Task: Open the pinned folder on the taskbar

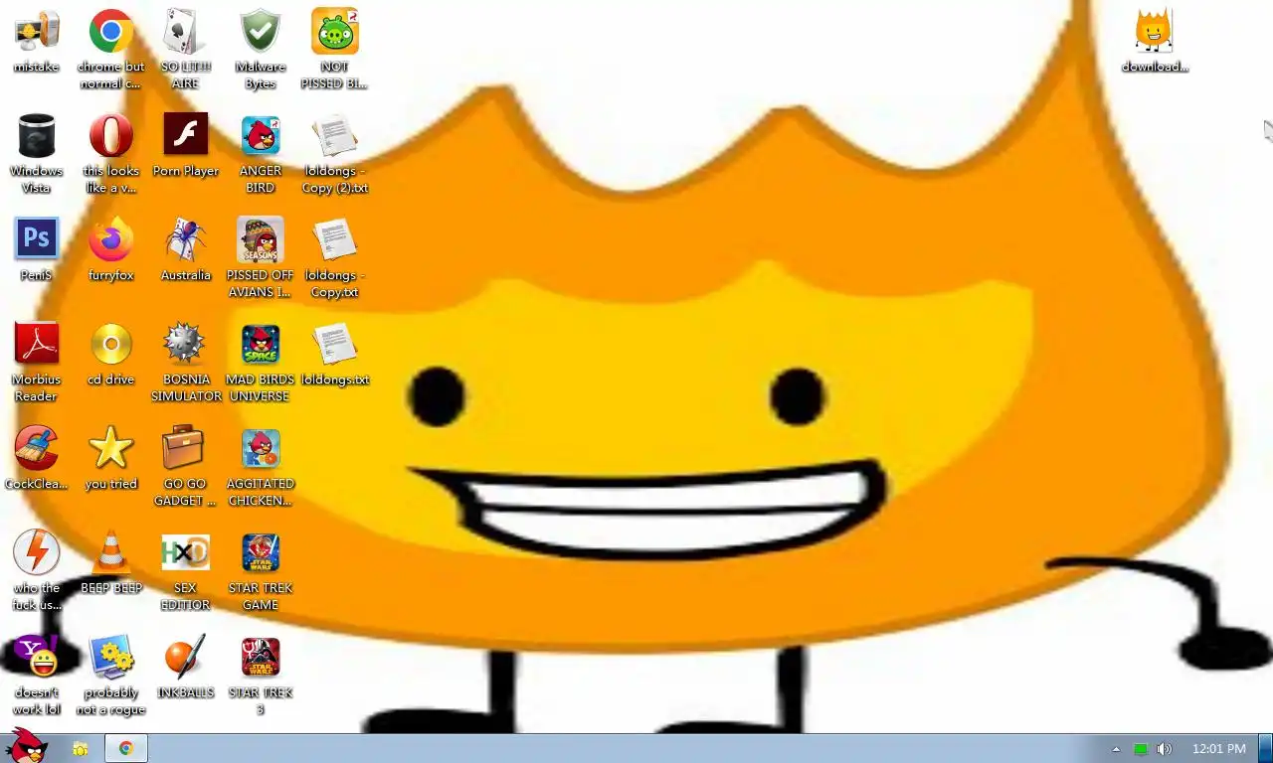Action: click(81, 748)
